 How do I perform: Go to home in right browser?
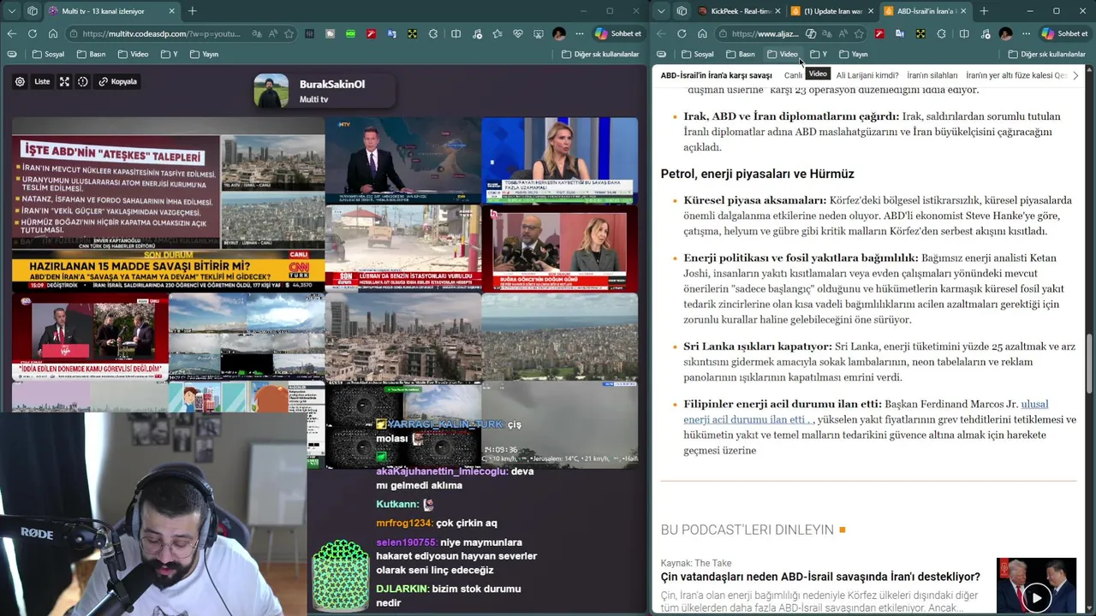(x=702, y=33)
